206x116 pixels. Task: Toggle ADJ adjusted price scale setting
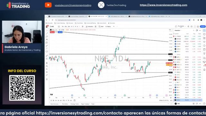click(x=171, y=101)
